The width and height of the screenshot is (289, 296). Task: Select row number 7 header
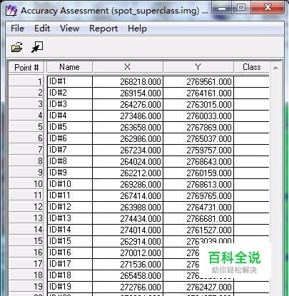click(x=26, y=150)
